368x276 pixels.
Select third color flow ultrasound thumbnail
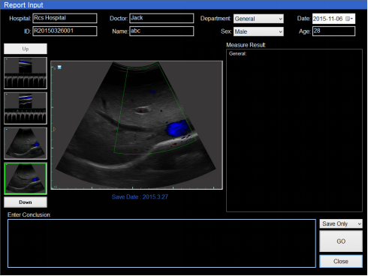(x=26, y=143)
